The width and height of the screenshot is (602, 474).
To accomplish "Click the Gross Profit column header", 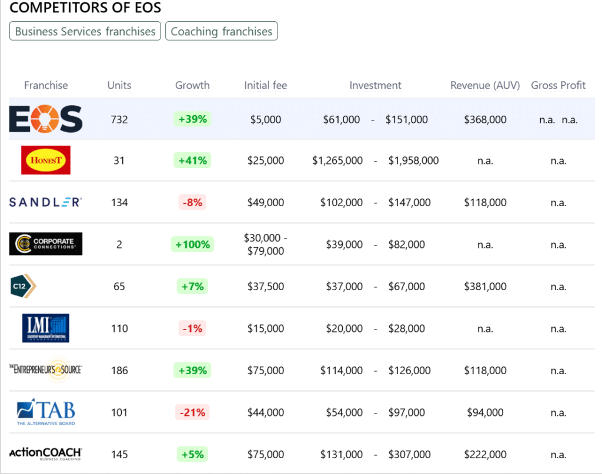I will pos(558,85).
